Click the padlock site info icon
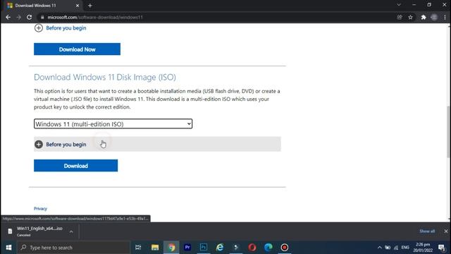Viewport: 451px width, 254px height. (42, 17)
